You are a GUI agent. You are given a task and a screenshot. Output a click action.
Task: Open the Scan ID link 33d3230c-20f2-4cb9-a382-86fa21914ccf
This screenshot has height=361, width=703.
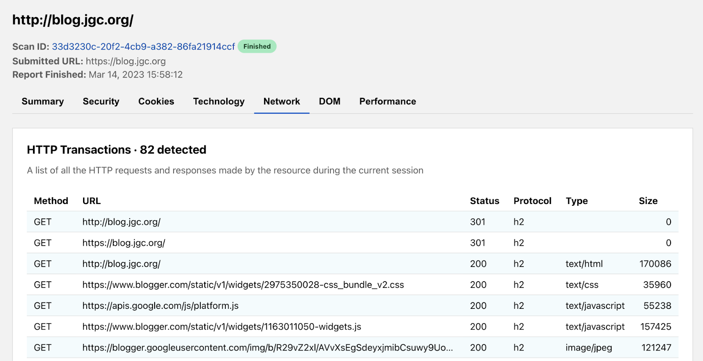[x=143, y=46]
